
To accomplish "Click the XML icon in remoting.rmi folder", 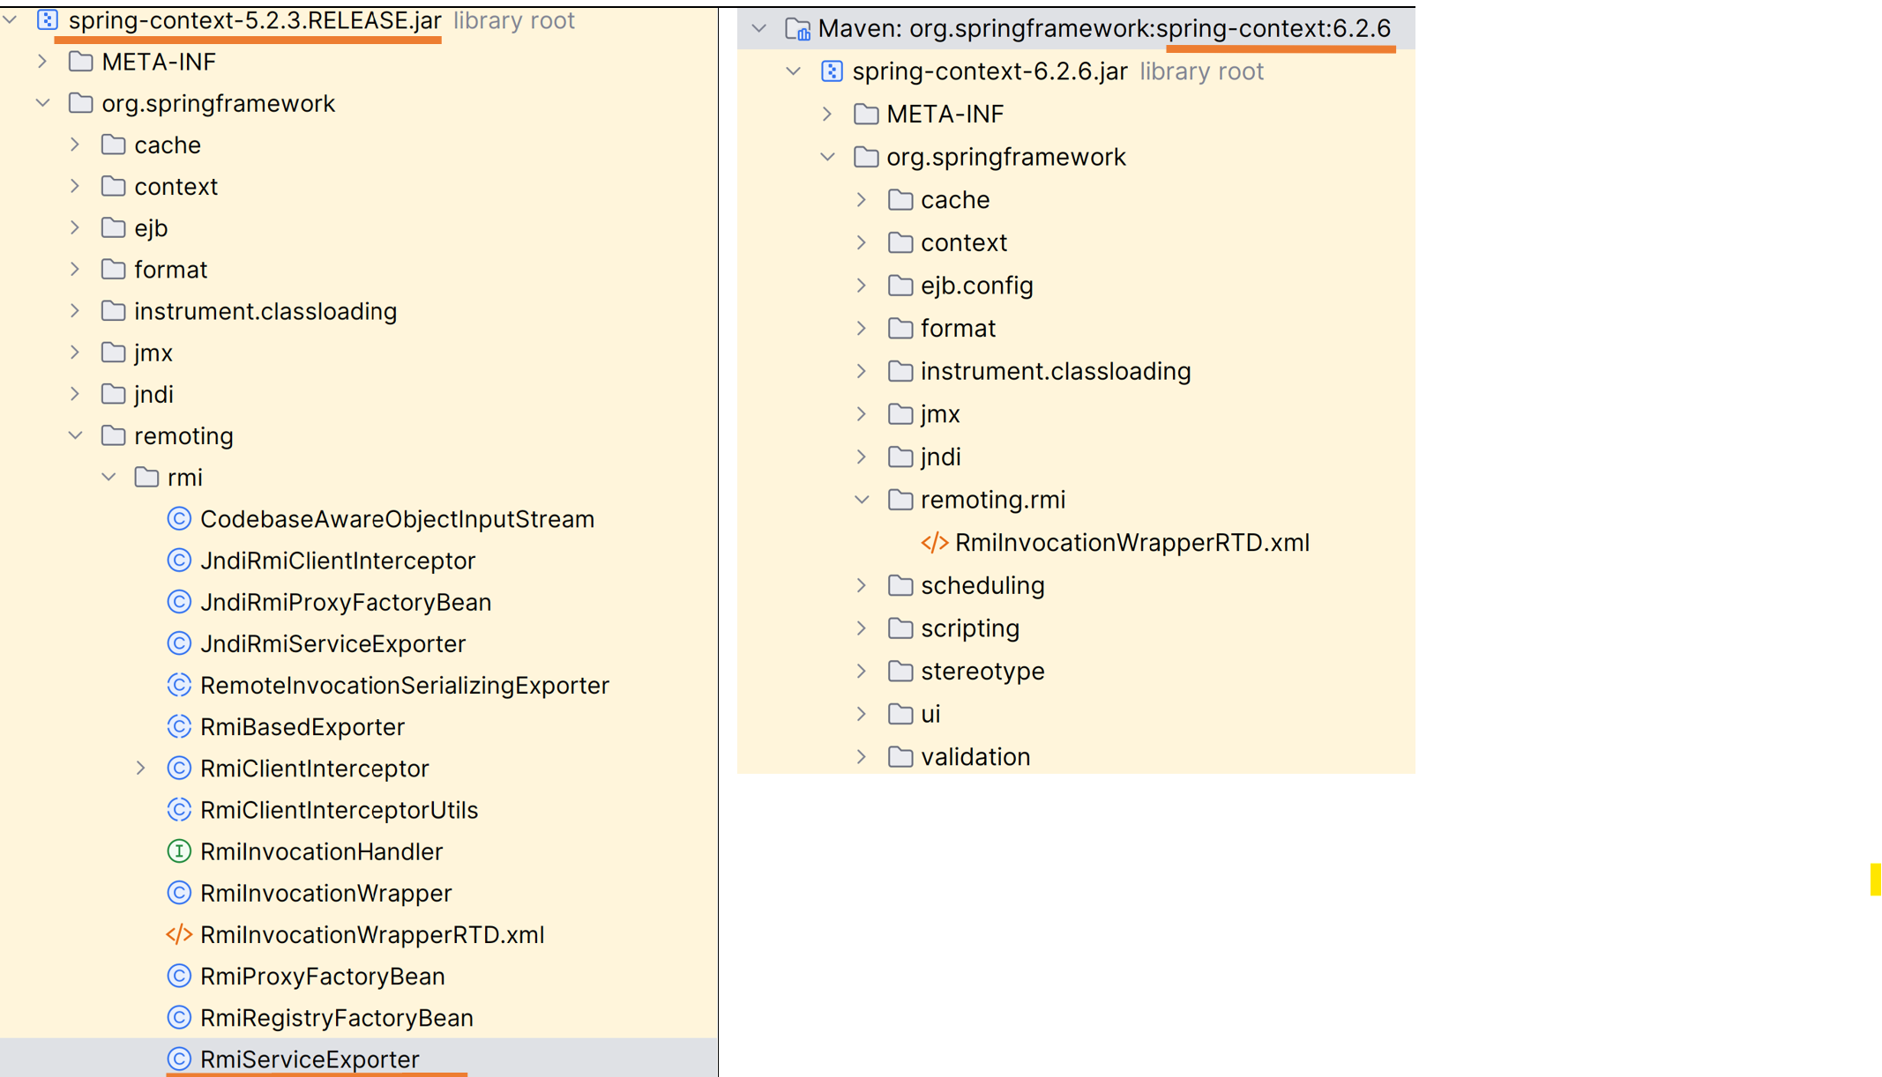I will coord(934,543).
